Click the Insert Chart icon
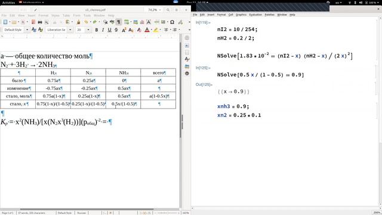 pos(142,22)
